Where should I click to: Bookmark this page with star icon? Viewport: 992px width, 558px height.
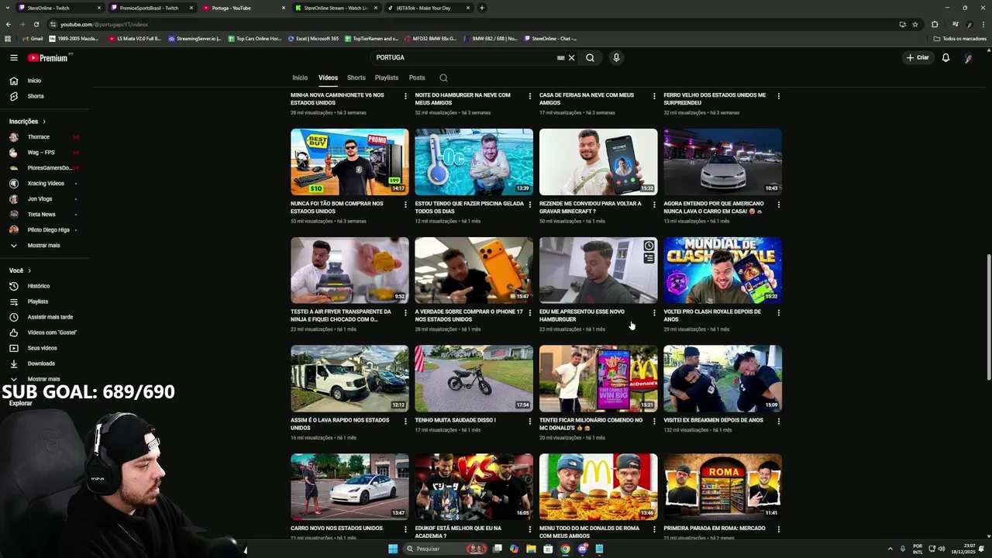[x=915, y=24]
